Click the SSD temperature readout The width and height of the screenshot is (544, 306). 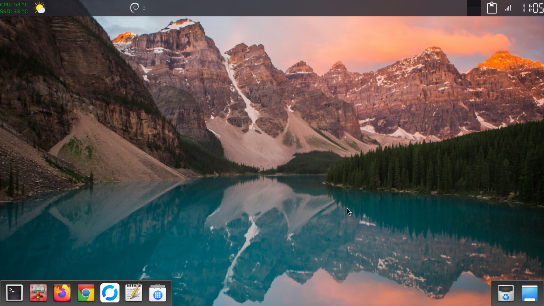click(14, 12)
